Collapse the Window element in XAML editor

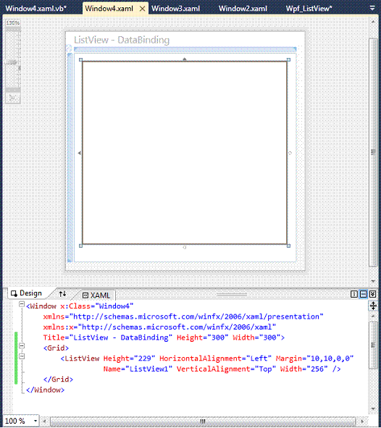[x=22, y=304]
